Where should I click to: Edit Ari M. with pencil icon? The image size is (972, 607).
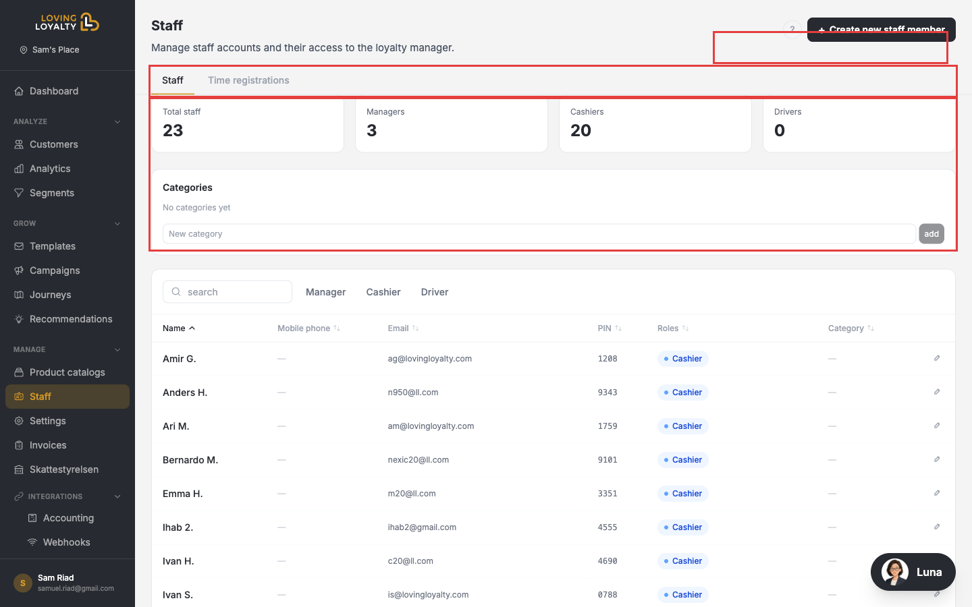[x=937, y=426]
